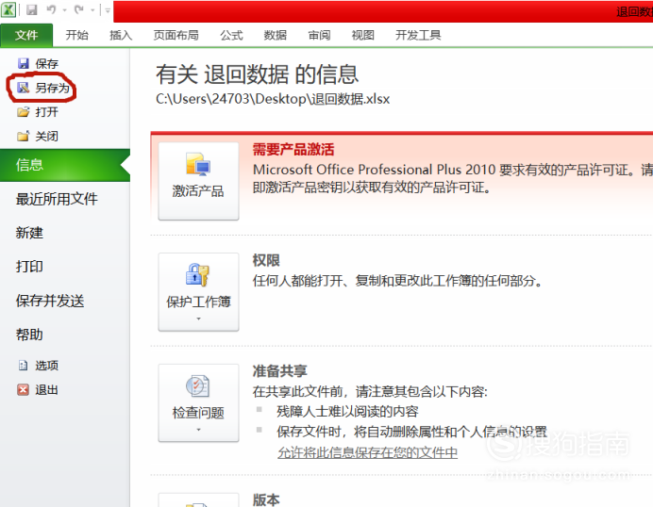Screen dimensions: 653x507
Task: Click the 需要产品激活 heading
Action: [293, 149]
